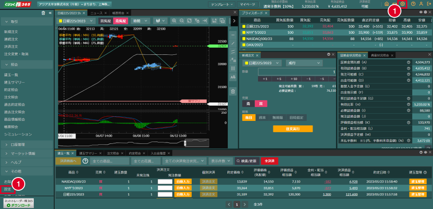Screen dimensions: 433x209
Task: Click the マイページ button
Action: click(x=247, y=5)
